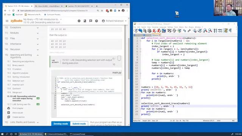Click the Redo icon in Notepad++
This screenshot has height=136, width=242.
[189, 31]
